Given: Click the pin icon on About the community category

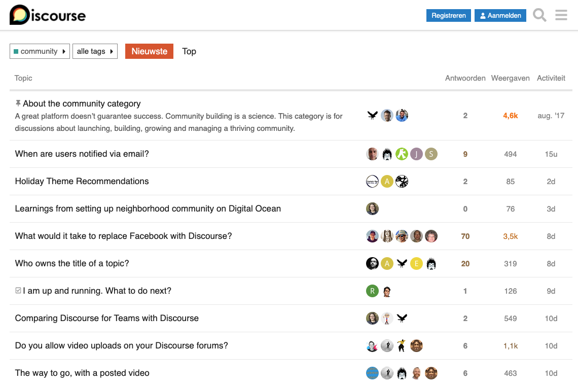Looking at the screenshot, I should (18, 103).
